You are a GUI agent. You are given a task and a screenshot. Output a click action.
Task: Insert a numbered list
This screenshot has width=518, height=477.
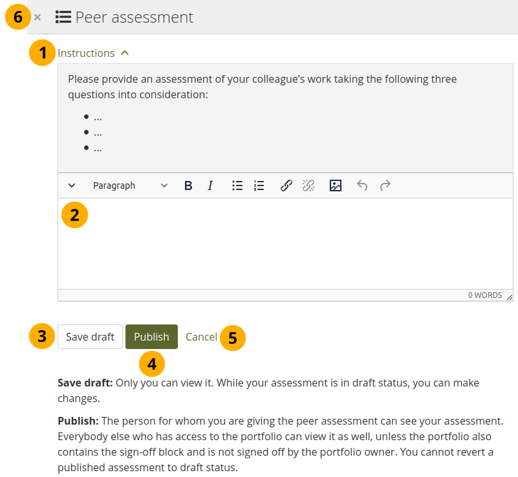click(259, 185)
